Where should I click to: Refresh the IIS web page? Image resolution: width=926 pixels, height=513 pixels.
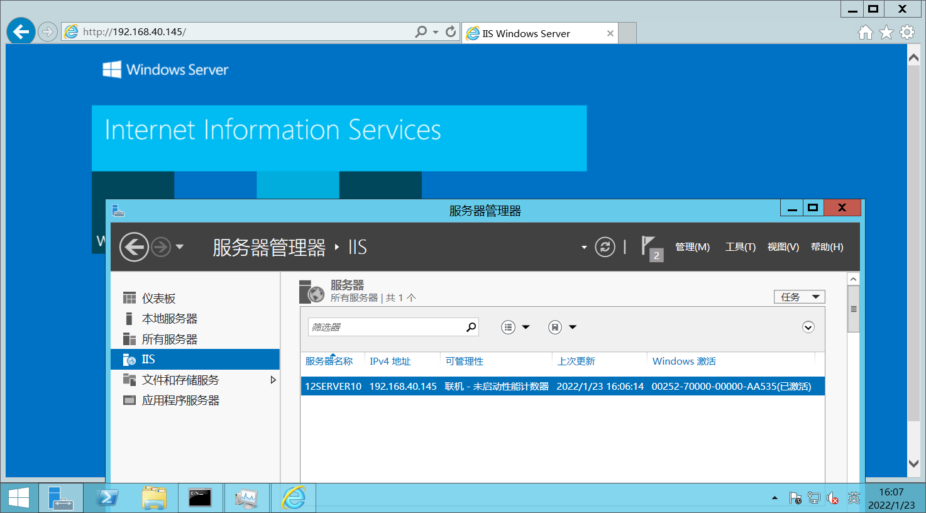451,31
